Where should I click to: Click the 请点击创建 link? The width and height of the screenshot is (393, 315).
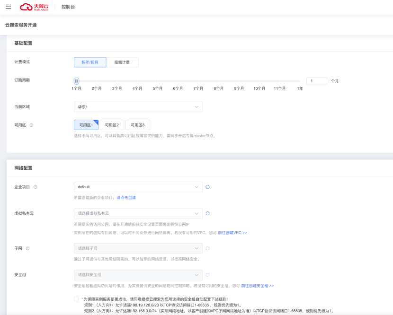(x=126, y=197)
